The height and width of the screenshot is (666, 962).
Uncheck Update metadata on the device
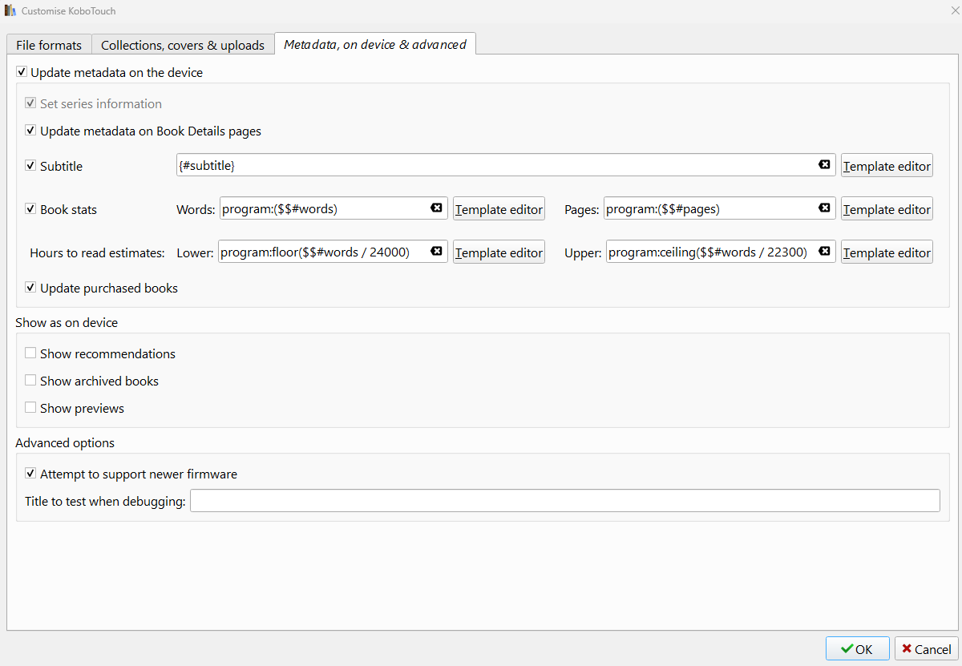[x=22, y=72]
